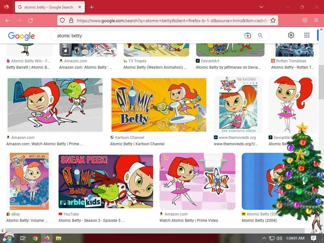Screen dimensions: 324x243
Task: Reload the current page
Action: (x=30, y=21)
